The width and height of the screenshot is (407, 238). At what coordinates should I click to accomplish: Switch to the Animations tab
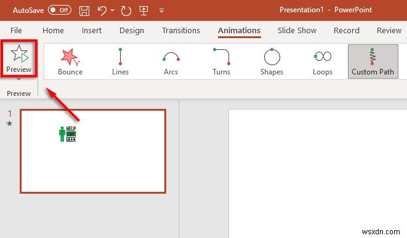240,31
